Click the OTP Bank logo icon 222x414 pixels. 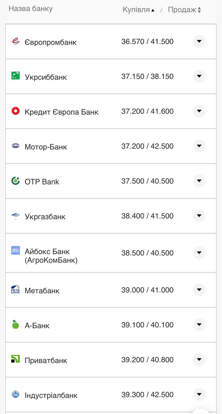tap(16, 181)
